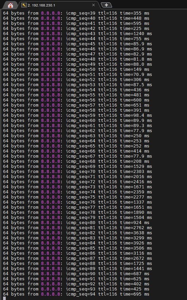This screenshot has height=300, width=187.
Task: Click the time=3926 ms value
Action: (136, 243)
